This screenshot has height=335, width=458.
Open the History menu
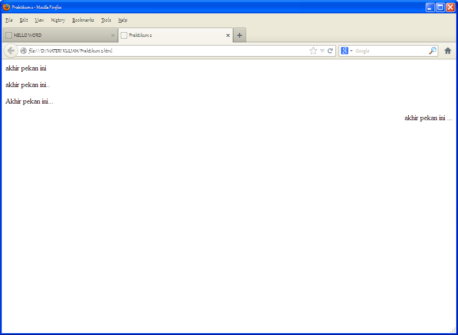(x=58, y=20)
